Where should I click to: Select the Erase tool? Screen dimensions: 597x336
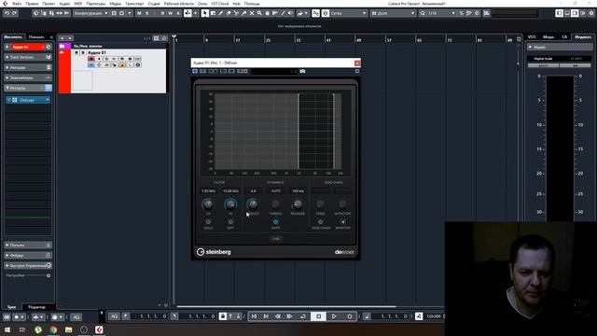[x=229, y=13]
